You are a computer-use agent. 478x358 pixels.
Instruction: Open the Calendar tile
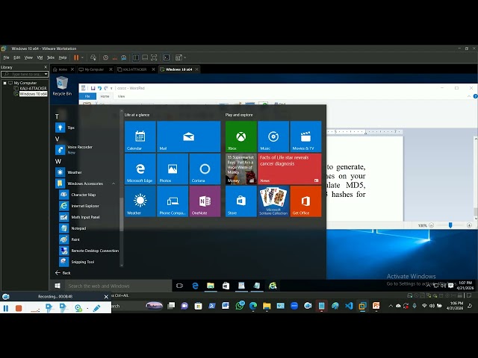pyautogui.click(x=140, y=136)
